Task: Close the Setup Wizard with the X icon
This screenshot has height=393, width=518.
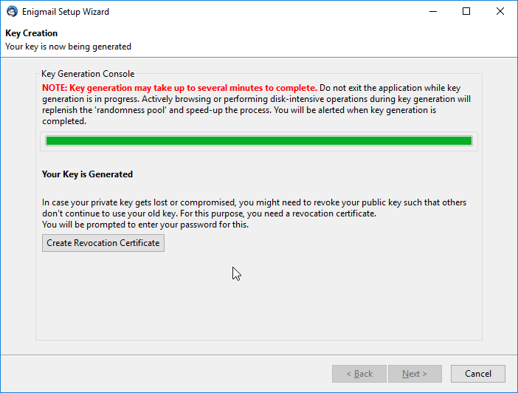Action: (x=500, y=12)
